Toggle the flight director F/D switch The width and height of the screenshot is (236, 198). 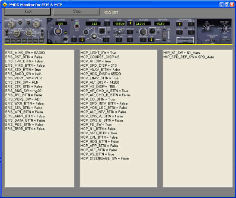click(66, 39)
